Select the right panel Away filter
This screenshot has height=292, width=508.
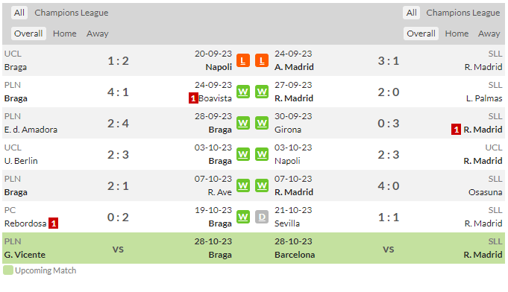pos(489,34)
